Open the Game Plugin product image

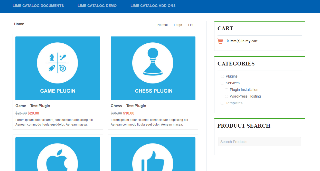point(58,68)
